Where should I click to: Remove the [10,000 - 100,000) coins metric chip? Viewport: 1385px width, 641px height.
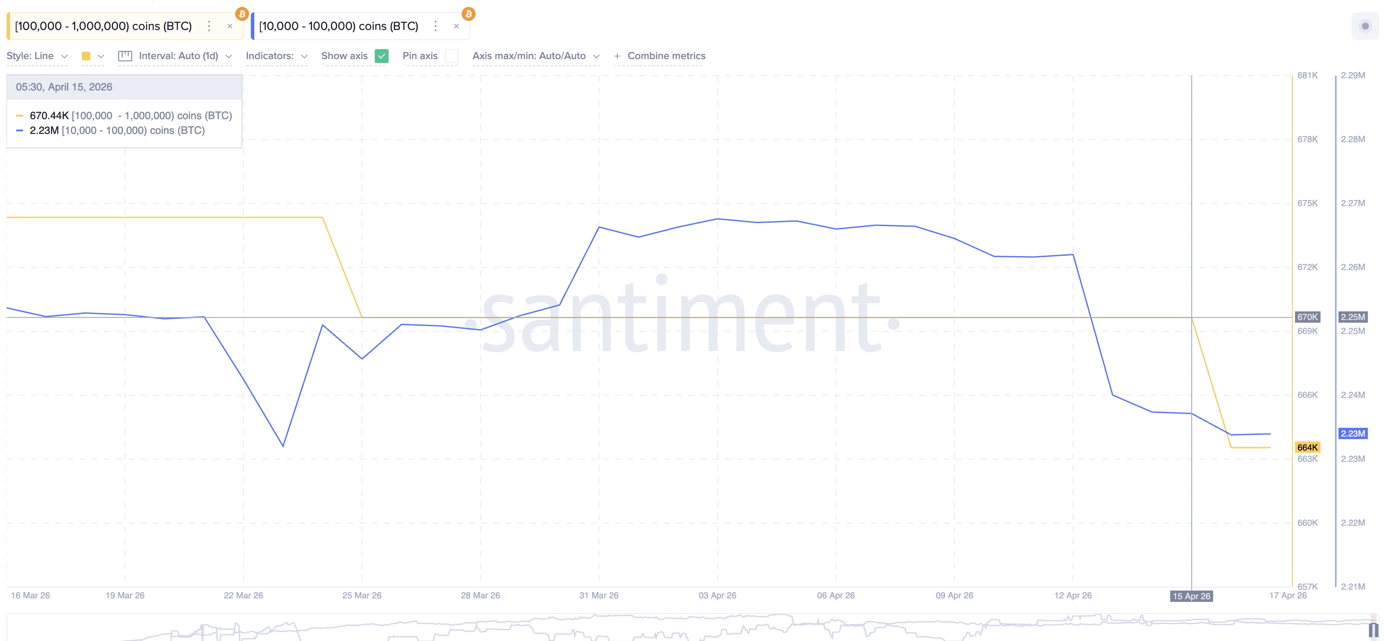pos(456,25)
